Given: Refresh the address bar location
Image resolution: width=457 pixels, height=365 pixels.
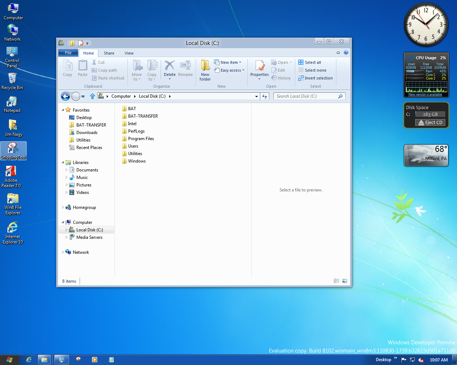Looking at the screenshot, I should (x=265, y=96).
